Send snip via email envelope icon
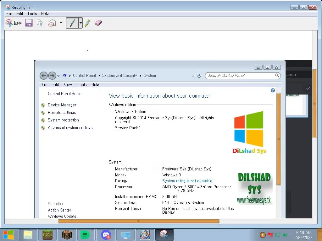Image resolution: width=322 pixels, height=241 pixels. click(52, 23)
